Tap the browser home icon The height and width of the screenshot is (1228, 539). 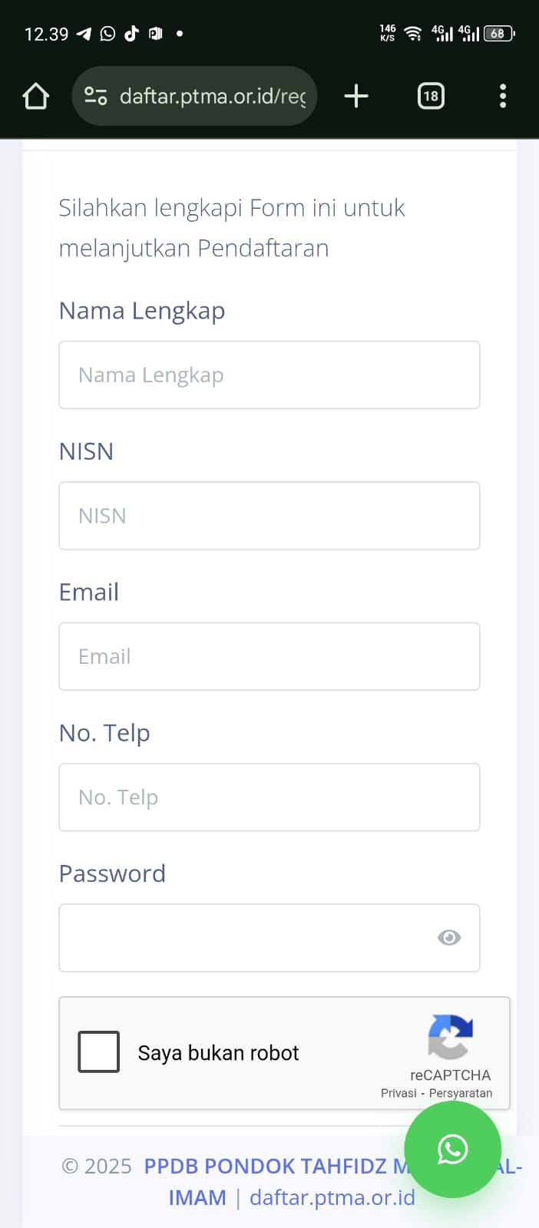point(36,97)
